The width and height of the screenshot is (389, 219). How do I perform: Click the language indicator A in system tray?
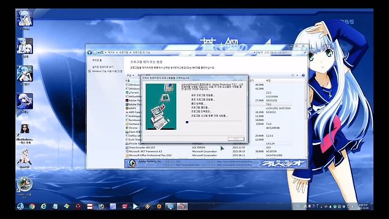[305, 207]
